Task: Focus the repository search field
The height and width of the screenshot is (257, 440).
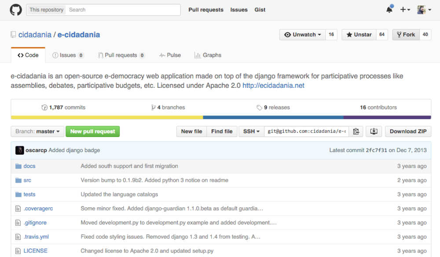Action: tap(123, 10)
